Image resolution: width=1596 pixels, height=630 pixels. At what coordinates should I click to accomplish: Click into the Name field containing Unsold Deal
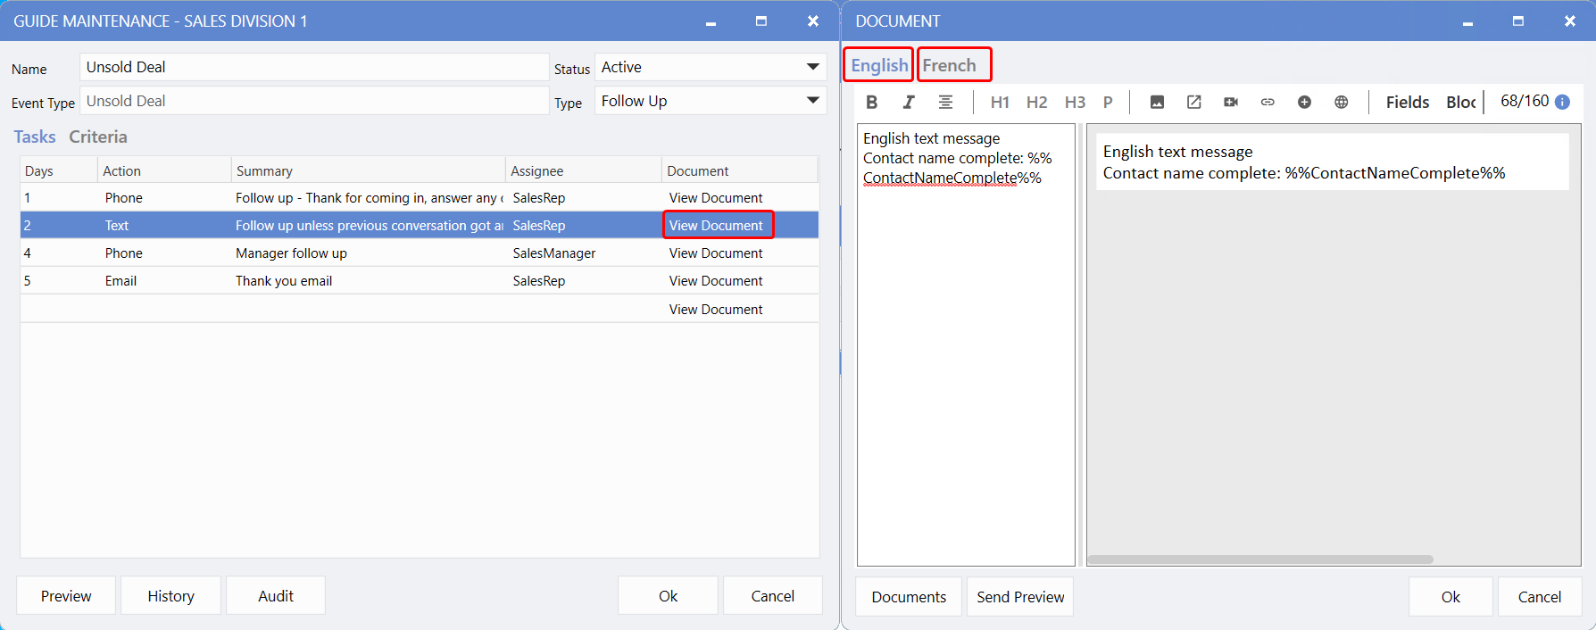pyautogui.click(x=314, y=67)
